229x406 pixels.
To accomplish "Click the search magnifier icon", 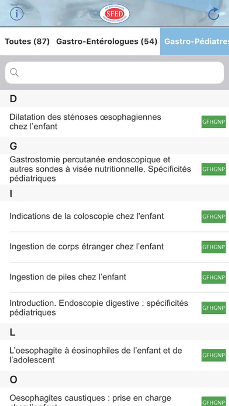I will tap(14, 72).
